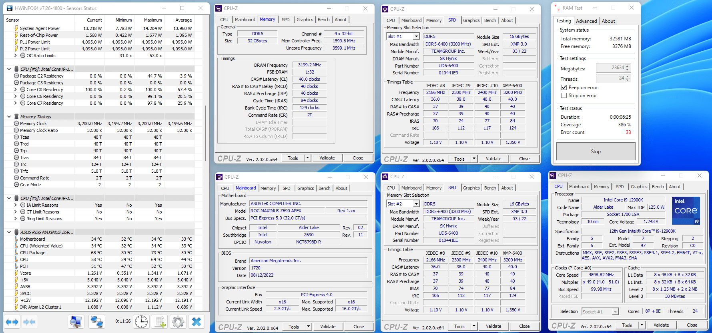Click the Intel Core i9 logo badge
This screenshot has width=712, height=333.
pyautogui.click(x=686, y=210)
